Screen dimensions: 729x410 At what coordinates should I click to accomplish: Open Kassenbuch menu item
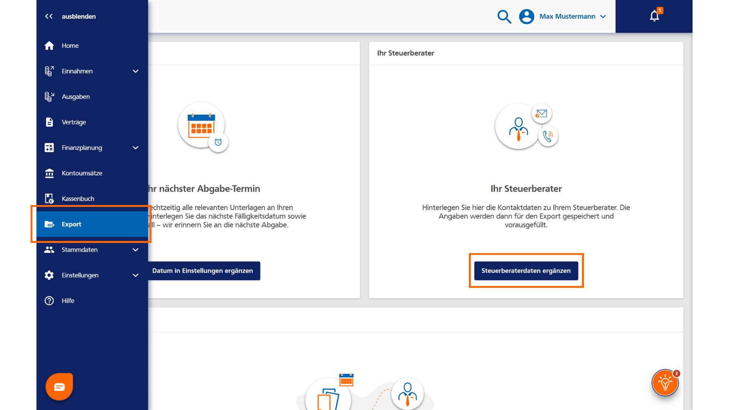pyautogui.click(x=92, y=199)
